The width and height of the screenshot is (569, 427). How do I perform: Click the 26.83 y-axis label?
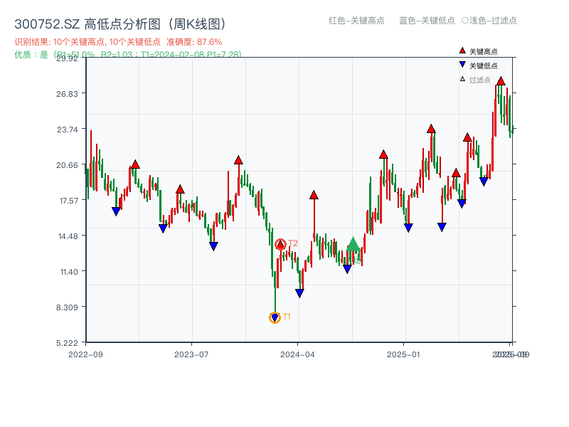(x=67, y=94)
